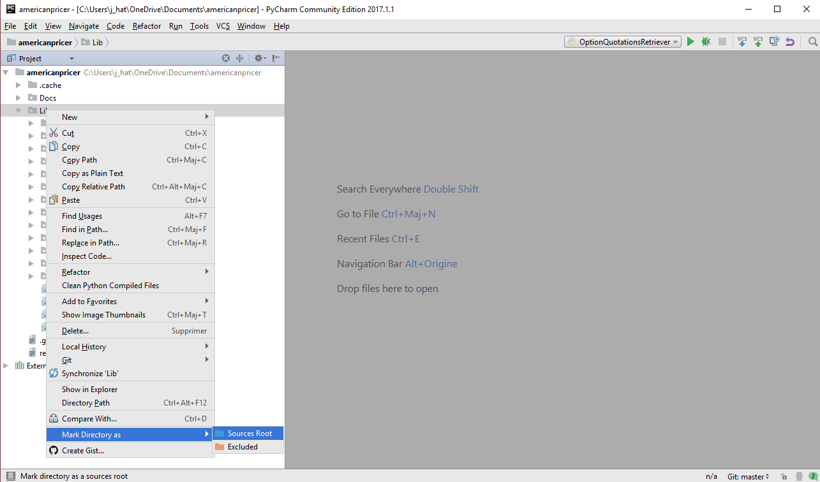Open the Git: master branch selector

pyautogui.click(x=748, y=476)
